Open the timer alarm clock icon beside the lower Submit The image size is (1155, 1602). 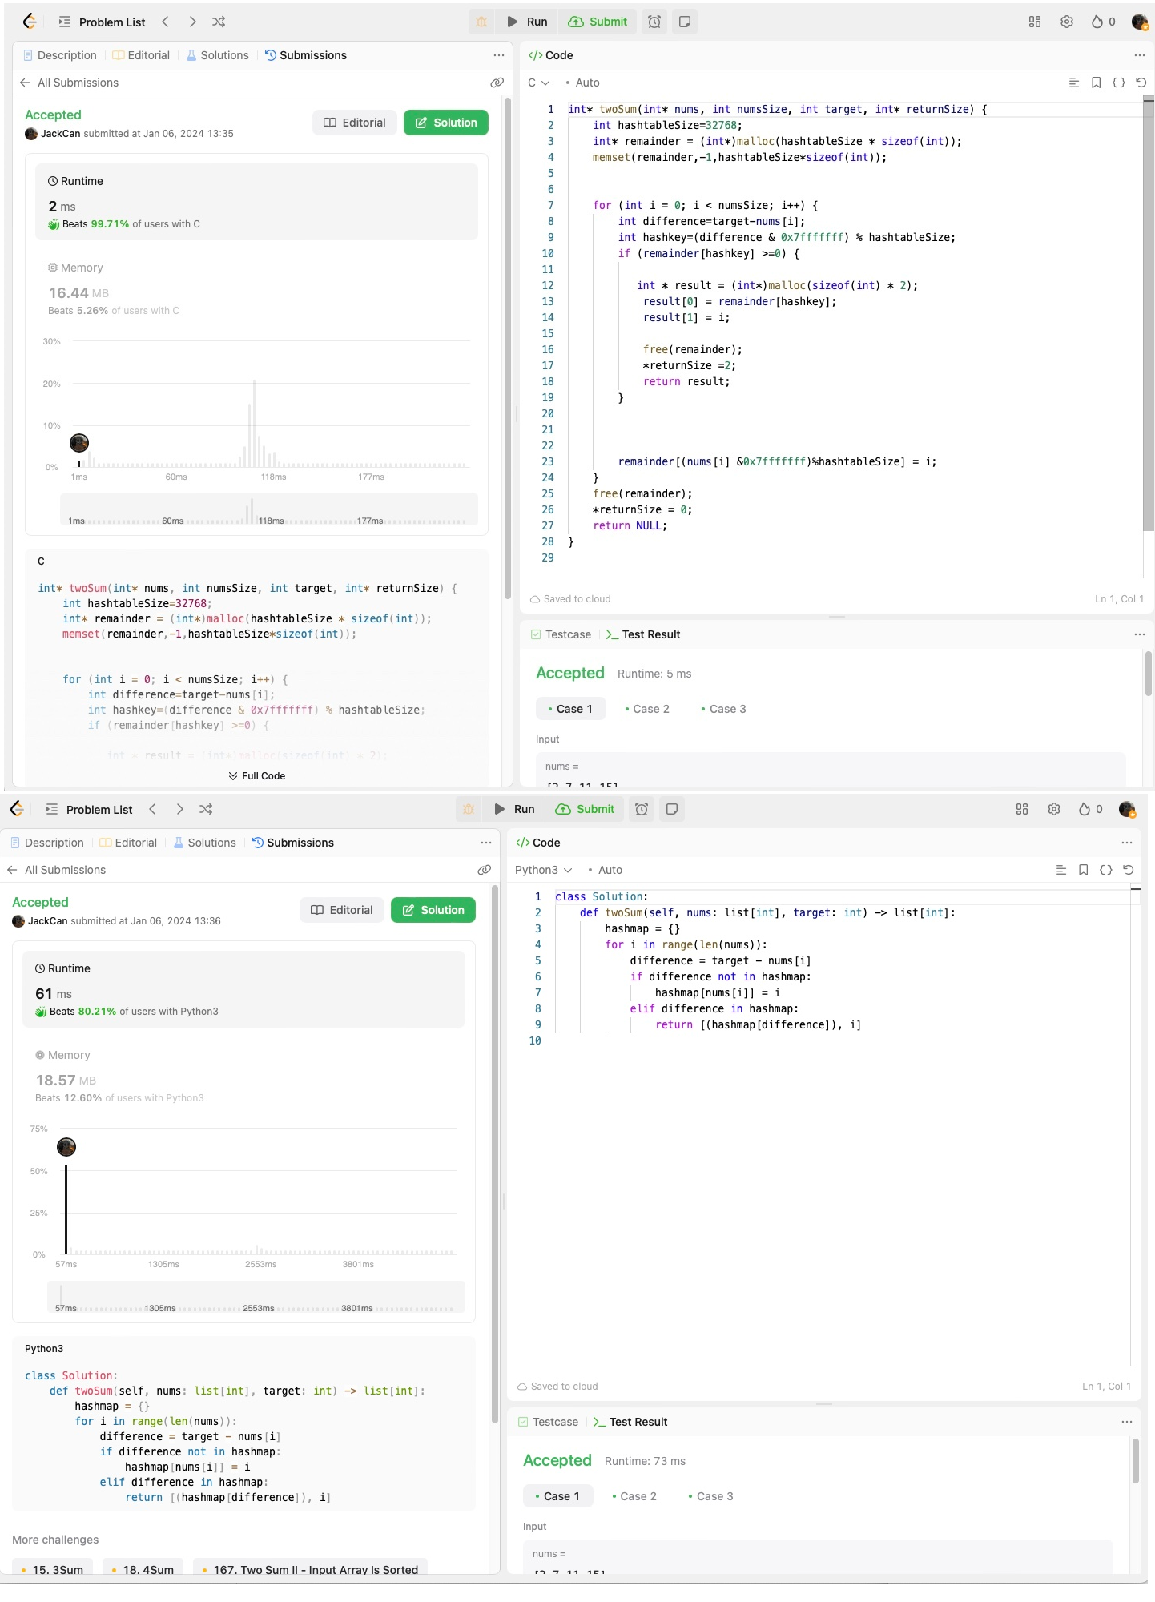642,809
